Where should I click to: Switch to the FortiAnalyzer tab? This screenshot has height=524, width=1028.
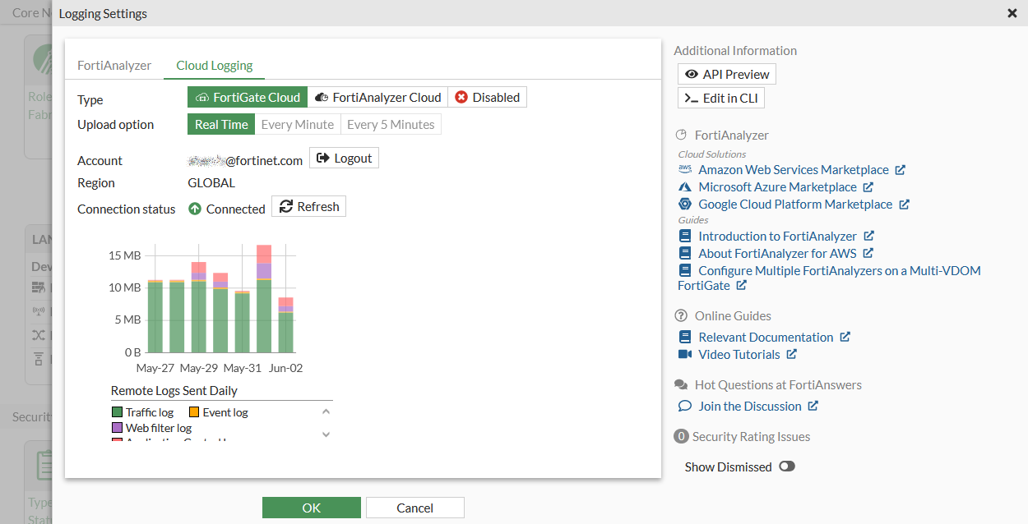point(114,64)
